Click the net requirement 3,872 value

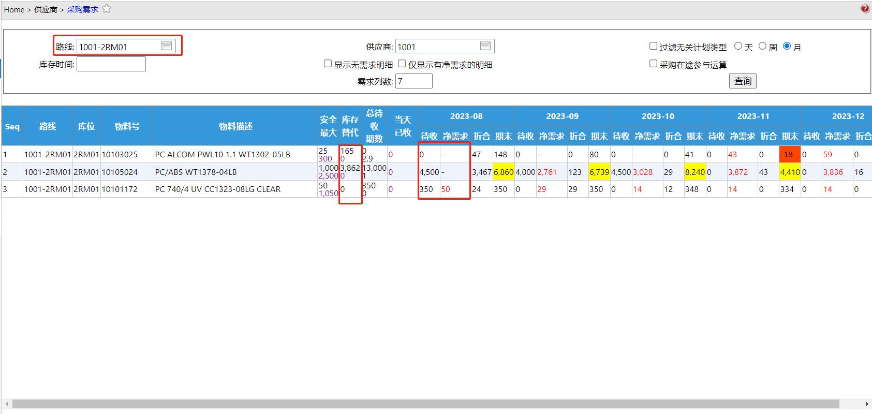point(738,172)
